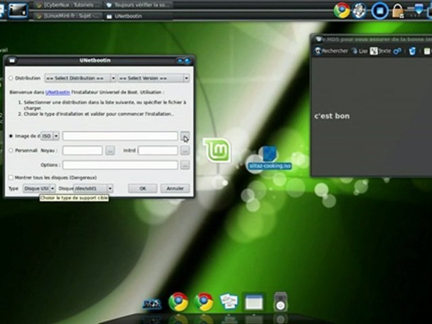
Task: Click Rechercher in the notes window toolbar
Action: (332, 51)
